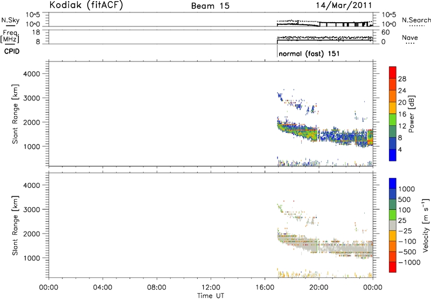Click the 'CPID' label
Image resolution: width=431 pixels, height=299 pixels.
12,51
